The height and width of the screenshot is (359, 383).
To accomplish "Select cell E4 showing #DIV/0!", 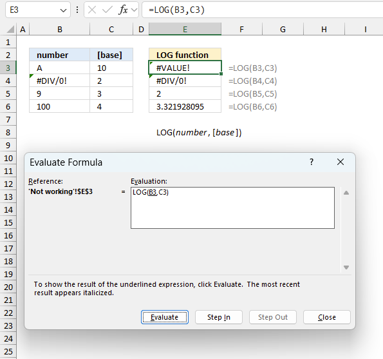I will [185, 81].
